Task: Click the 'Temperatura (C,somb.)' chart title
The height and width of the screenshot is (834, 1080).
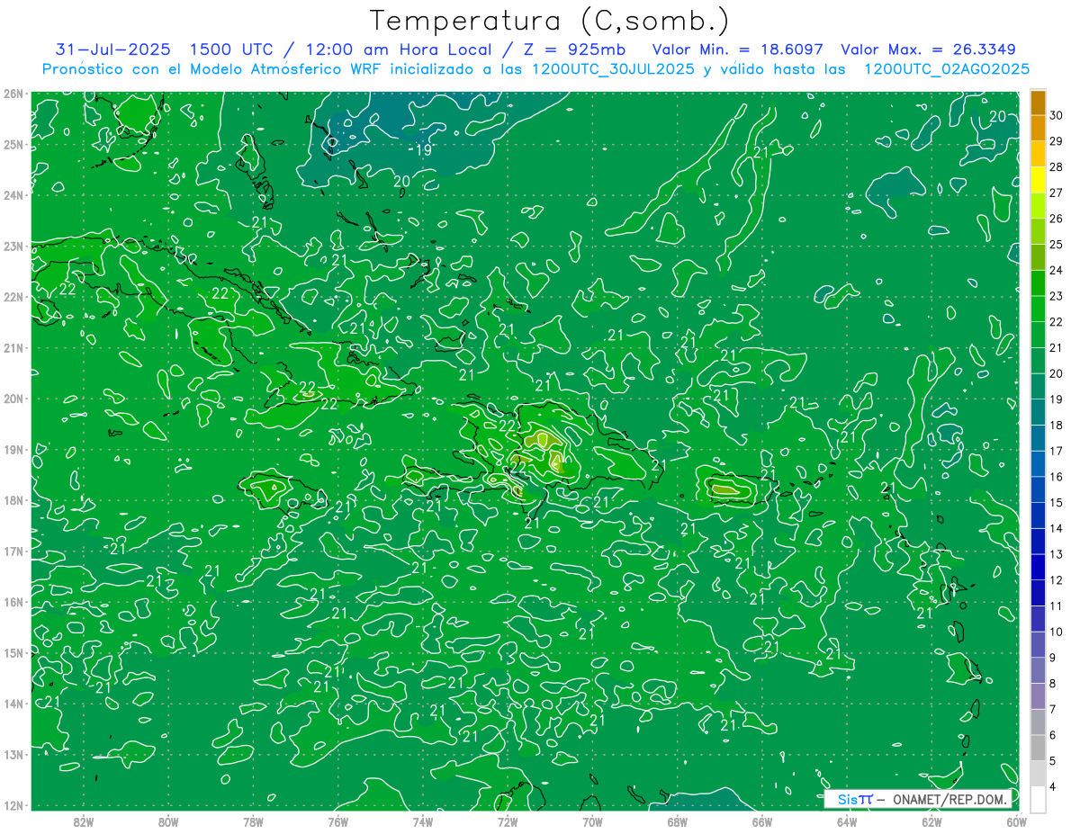Action: point(550,22)
